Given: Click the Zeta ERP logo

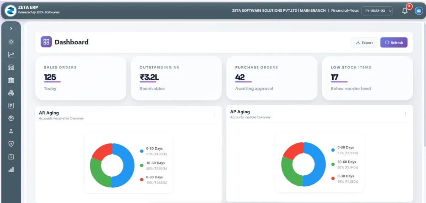Looking at the screenshot, I should (10, 11).
